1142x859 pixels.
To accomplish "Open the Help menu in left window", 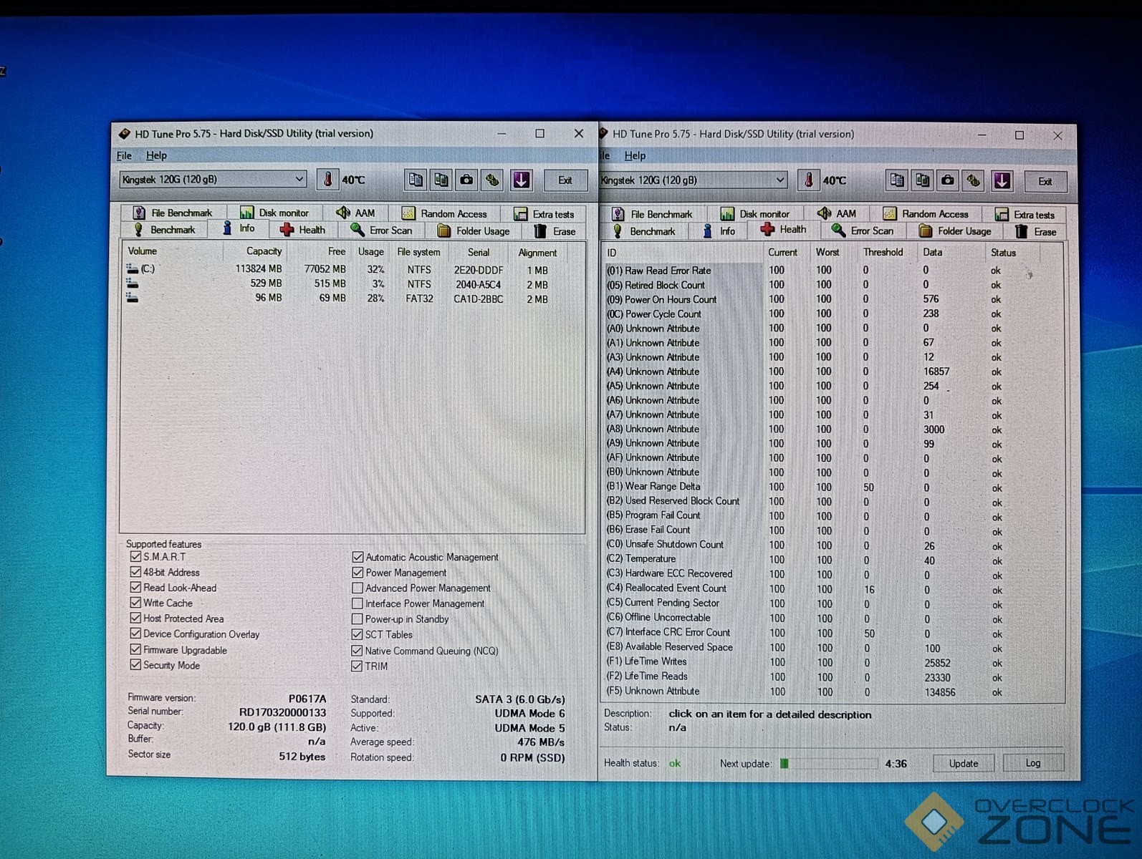I will [x=156, y=155].
